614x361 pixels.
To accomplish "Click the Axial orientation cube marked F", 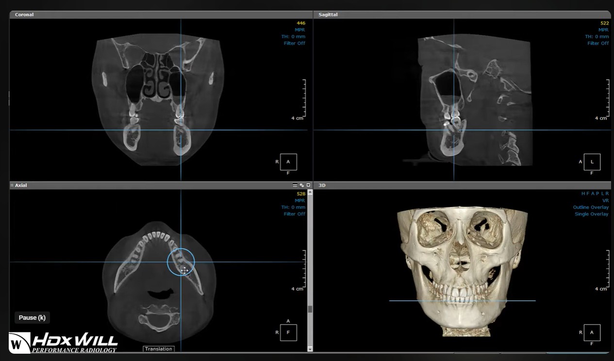I will pos(288,333).
